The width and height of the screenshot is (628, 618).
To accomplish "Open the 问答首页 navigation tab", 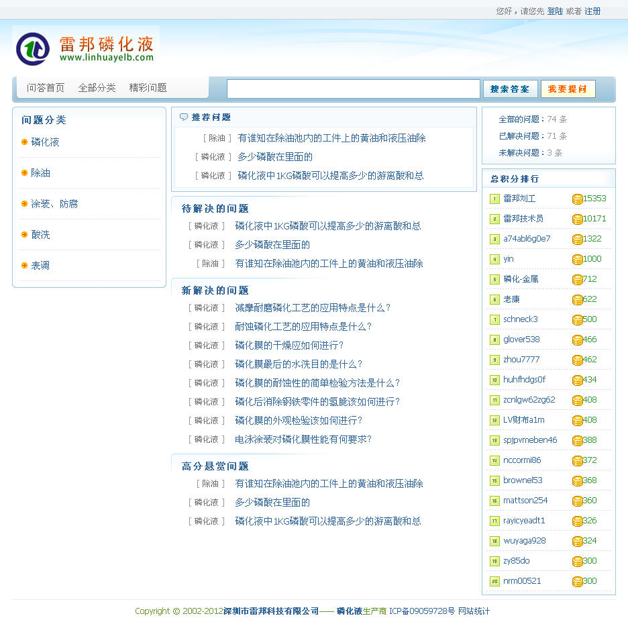I will pyautogui.click(x=46, y=88).
